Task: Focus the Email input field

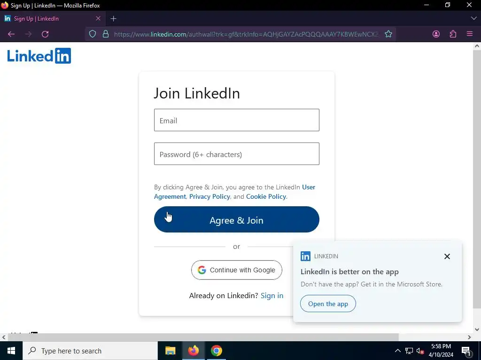Action: 237,120
